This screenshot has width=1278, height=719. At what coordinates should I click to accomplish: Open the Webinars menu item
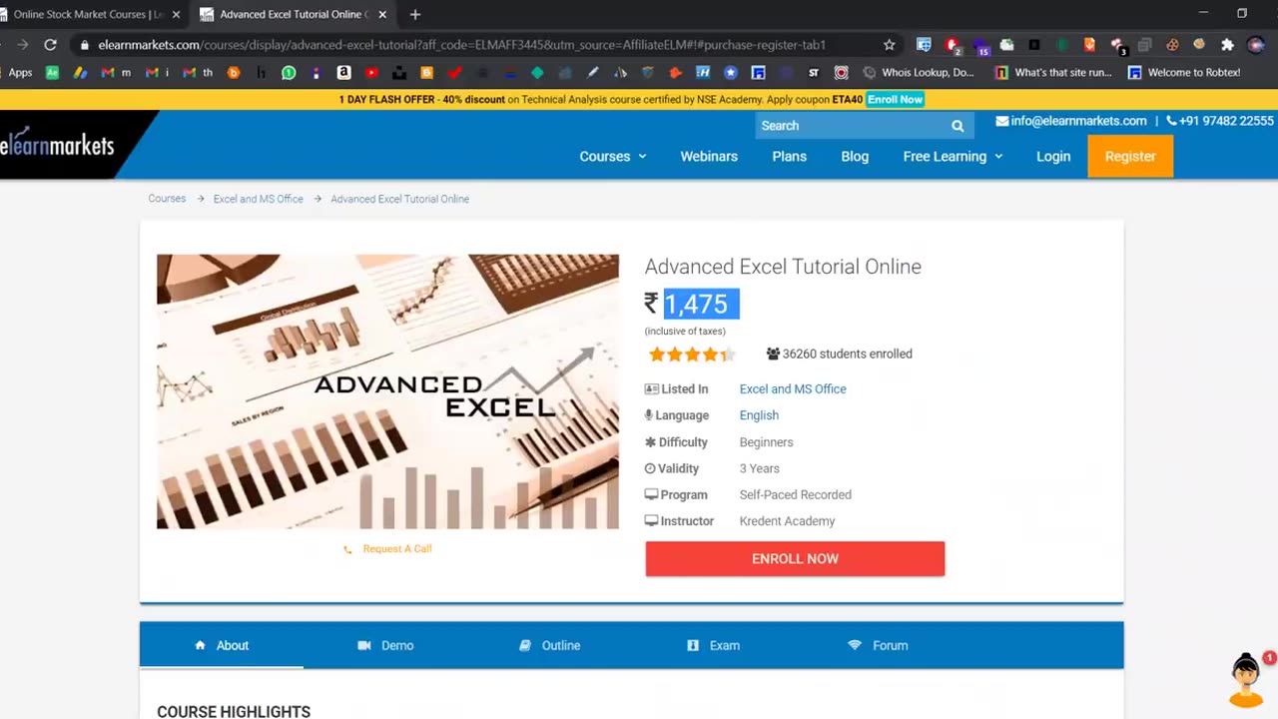pos(709,157)
